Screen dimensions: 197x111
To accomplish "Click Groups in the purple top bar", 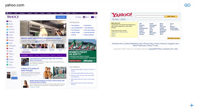I will click(29, 13).
